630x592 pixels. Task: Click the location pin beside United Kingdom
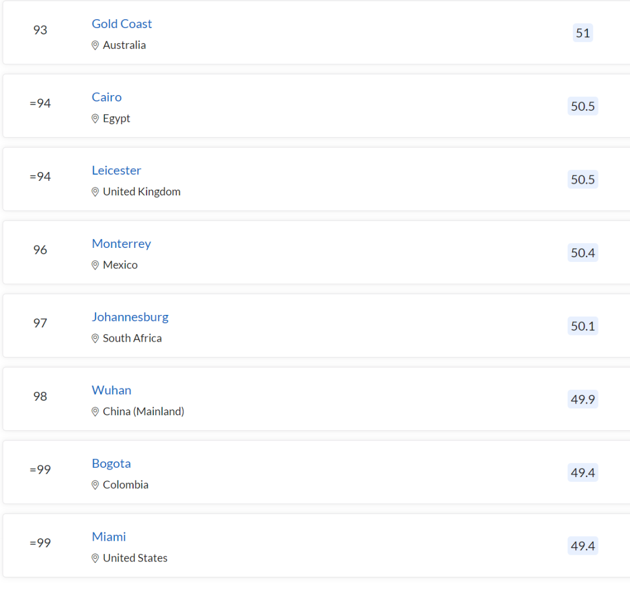point(95,192)
